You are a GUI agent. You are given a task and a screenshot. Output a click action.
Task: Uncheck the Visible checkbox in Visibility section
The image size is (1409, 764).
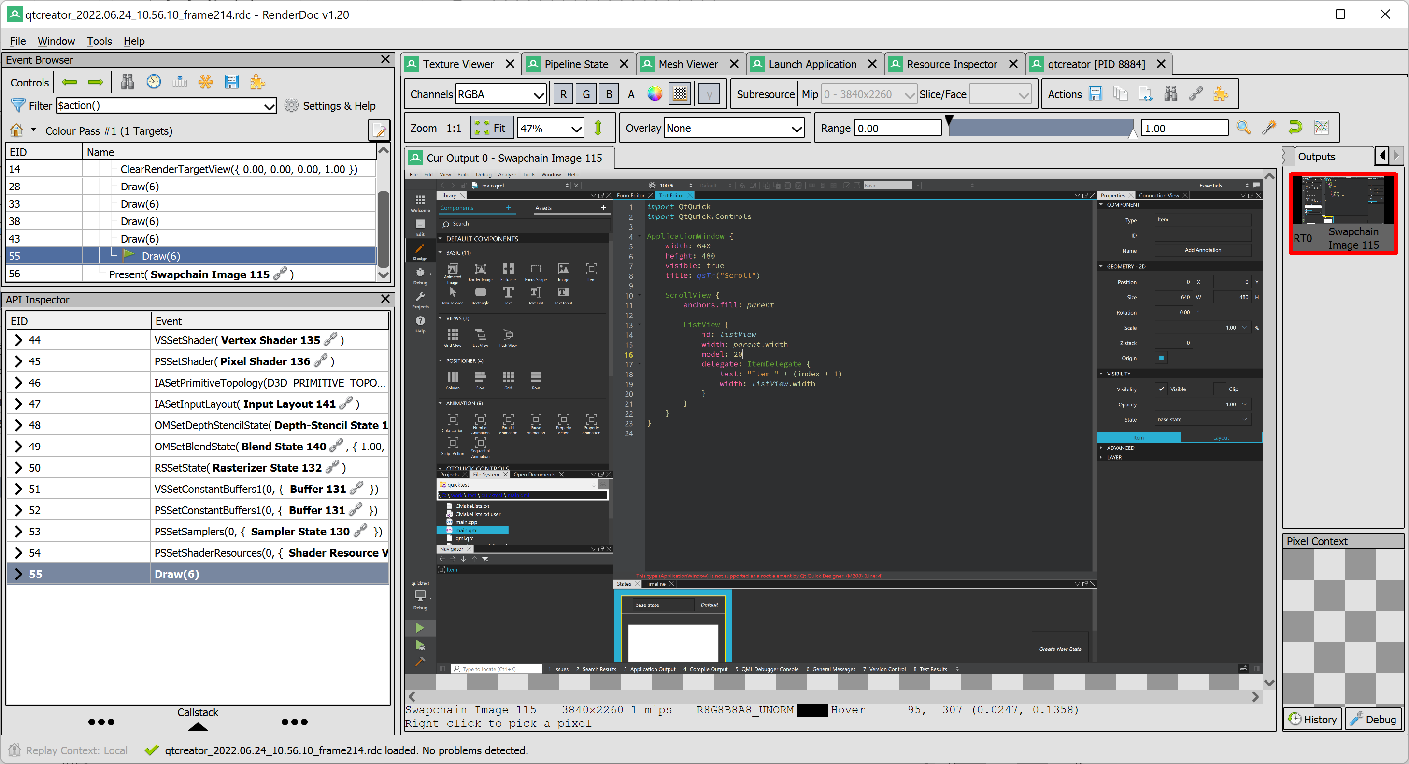1161,389
